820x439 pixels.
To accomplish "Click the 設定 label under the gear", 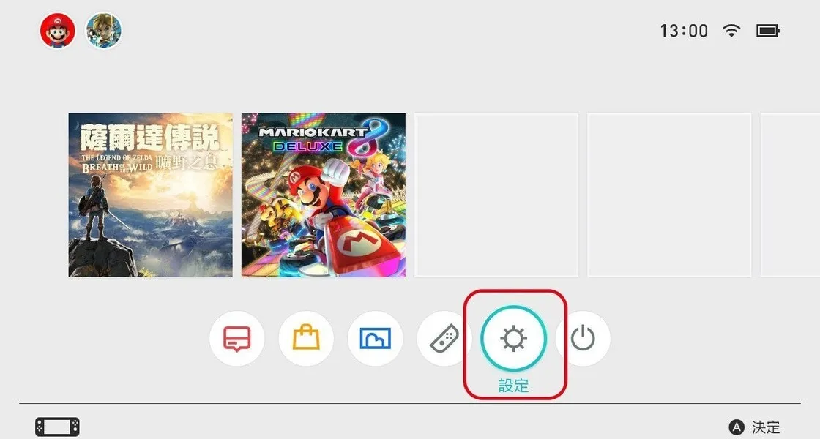I will click(x=513, y=386).
